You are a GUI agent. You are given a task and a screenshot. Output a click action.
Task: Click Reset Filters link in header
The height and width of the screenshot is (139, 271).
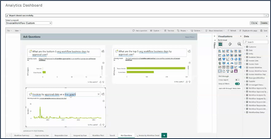click(190, 37)
